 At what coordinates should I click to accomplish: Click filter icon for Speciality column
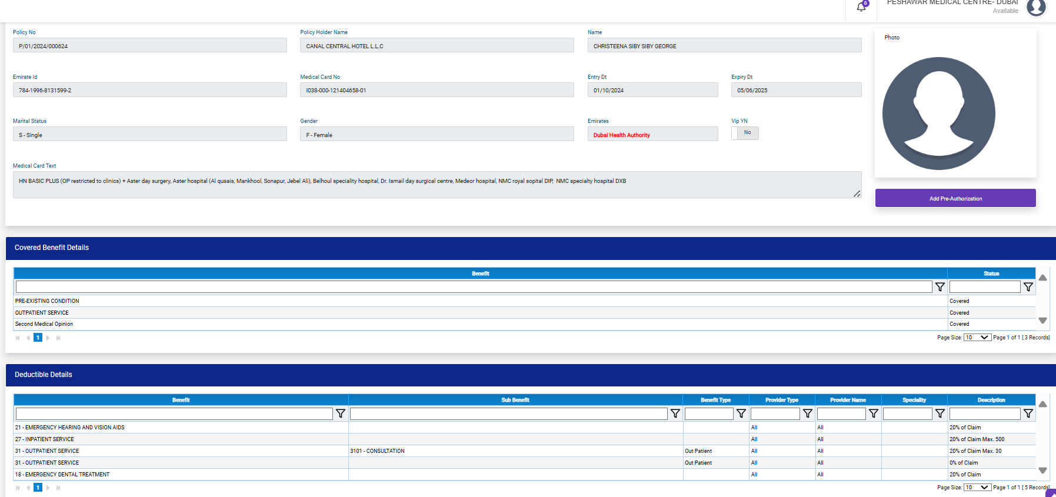[940, 413]
